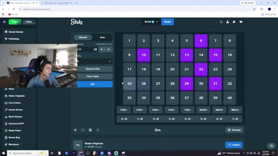Viewport: 278px width, 156px height.
Task: Open the difficulty dropdown
Action: (95, 61)
